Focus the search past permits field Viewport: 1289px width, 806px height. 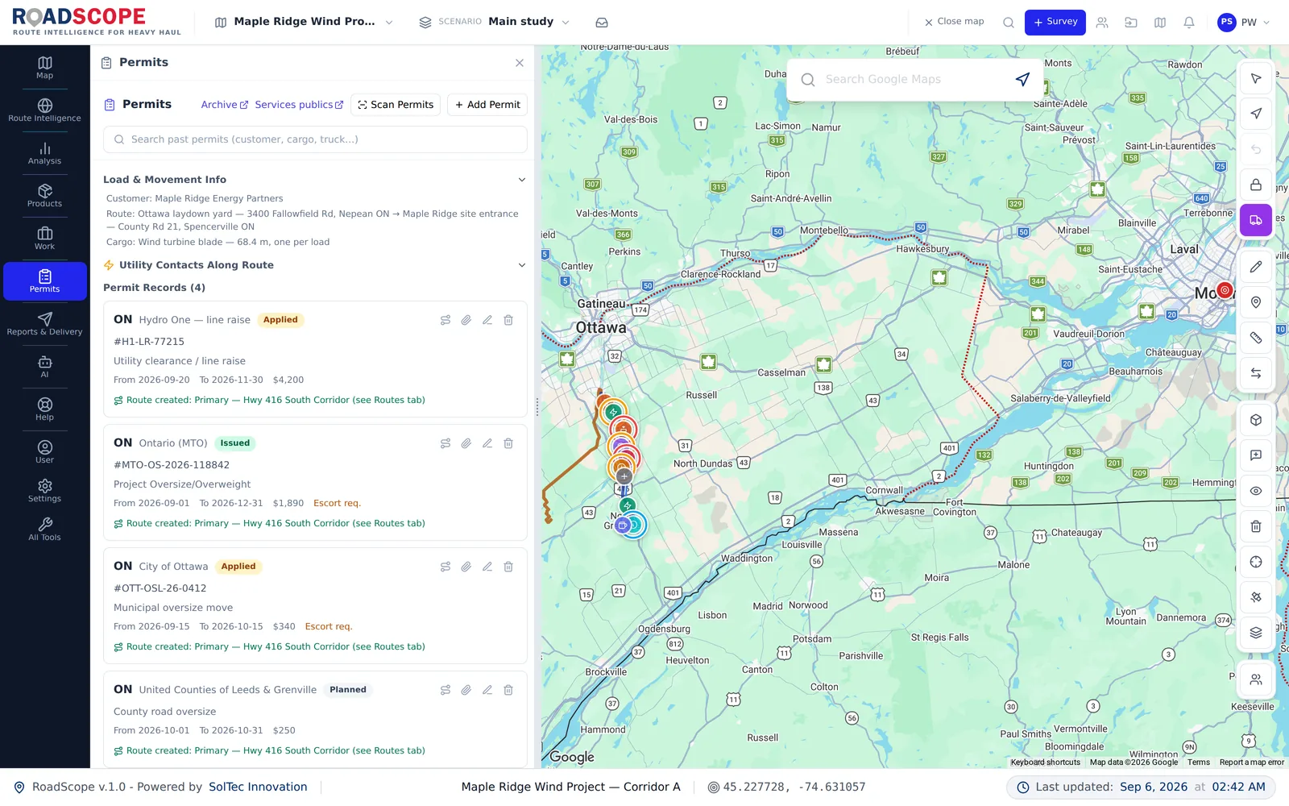[315, 139]
